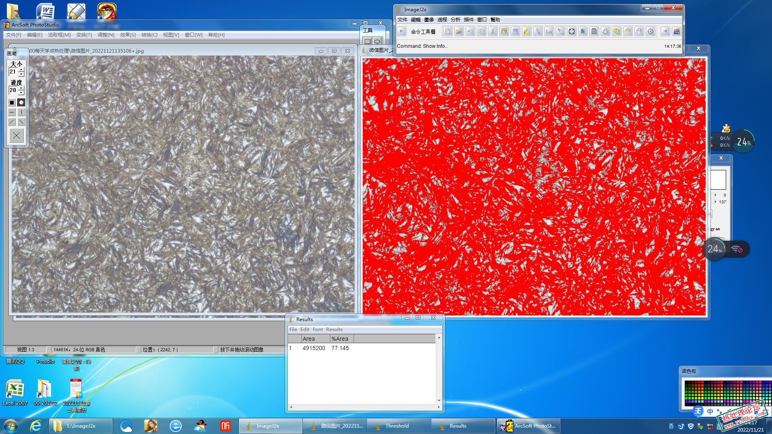
Task: Select the rectangle selection tool in 工具 panel
Action: [368, 41]
